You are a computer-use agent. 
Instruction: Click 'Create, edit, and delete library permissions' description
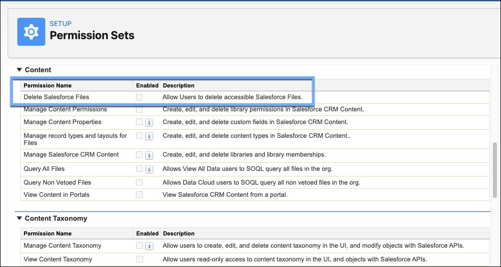(263, 109)
